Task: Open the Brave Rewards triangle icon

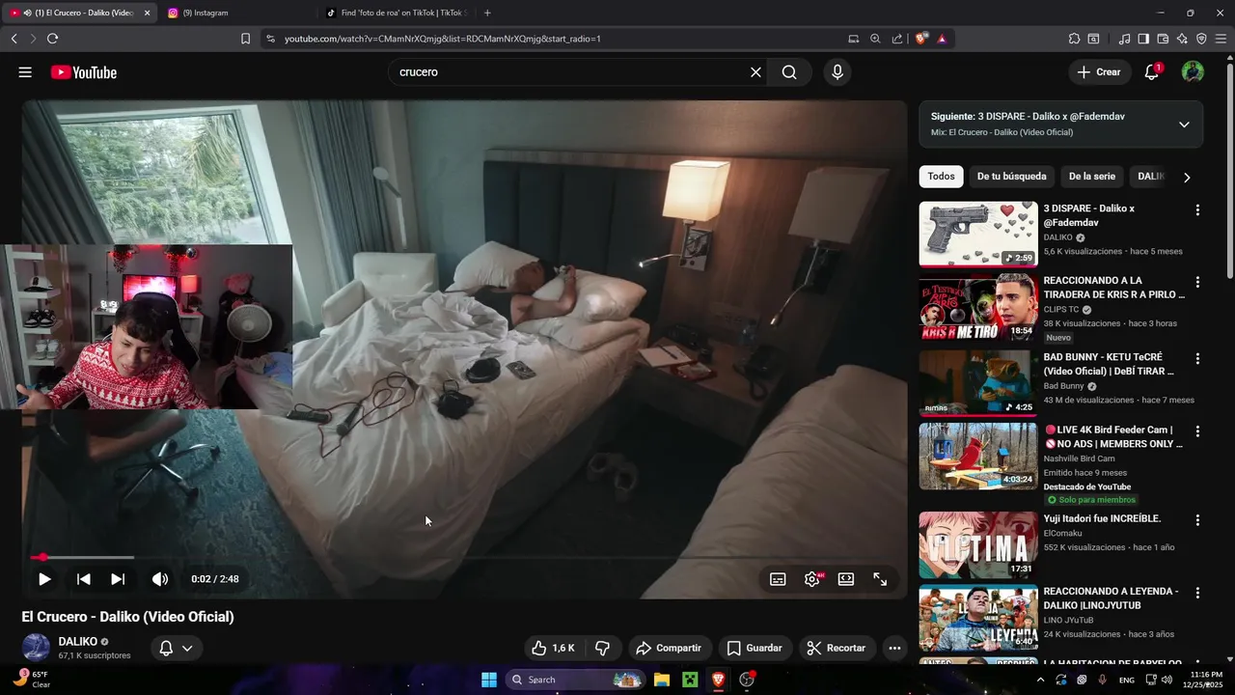Action: (x=941, y=39)
